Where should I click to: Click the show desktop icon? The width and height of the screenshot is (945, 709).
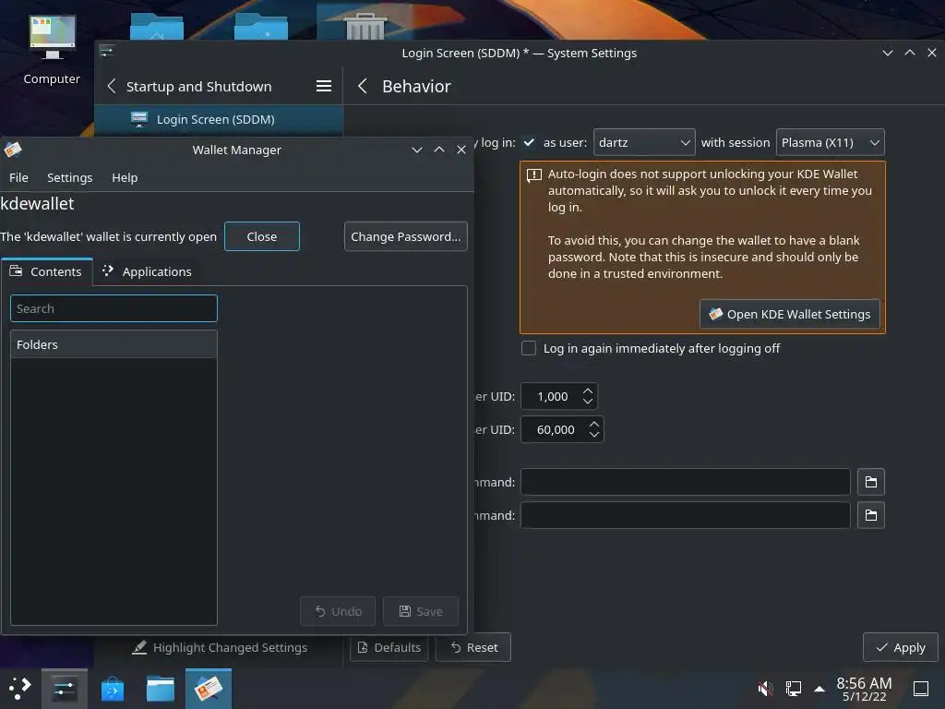pos(921,688)
